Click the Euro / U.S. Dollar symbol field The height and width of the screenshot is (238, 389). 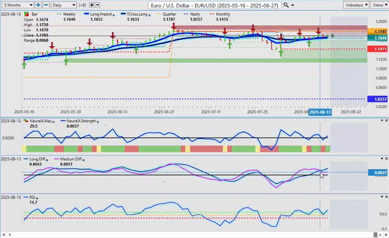(x=215, y=5)
